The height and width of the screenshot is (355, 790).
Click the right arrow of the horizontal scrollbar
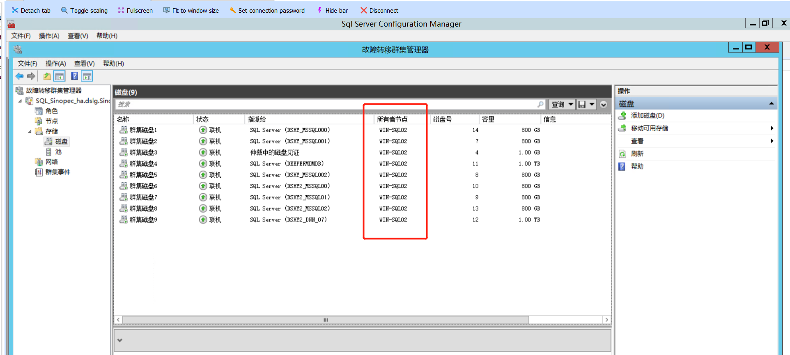pyautogui.click(x=607, y=320)
